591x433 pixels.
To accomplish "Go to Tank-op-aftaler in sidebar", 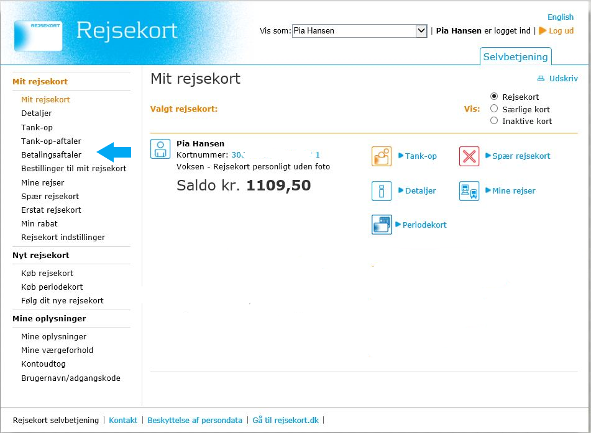I will point(51,141).
